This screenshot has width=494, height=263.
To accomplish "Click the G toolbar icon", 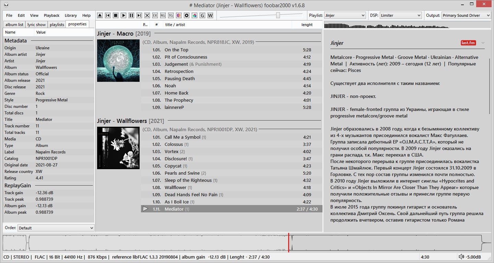I will 202,15.
